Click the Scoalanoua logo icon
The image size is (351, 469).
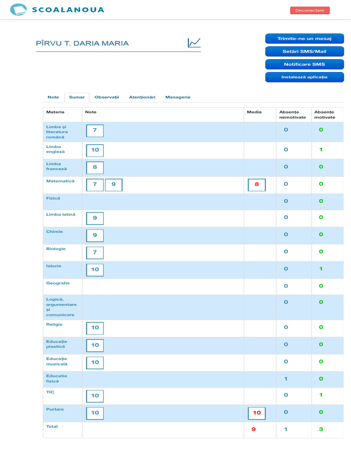pos(18,10)
